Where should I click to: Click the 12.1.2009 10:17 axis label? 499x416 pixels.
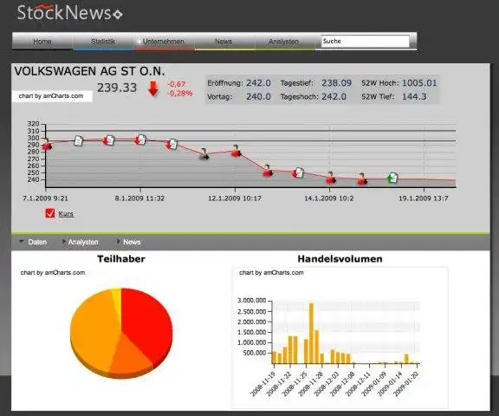click(235, 198)
